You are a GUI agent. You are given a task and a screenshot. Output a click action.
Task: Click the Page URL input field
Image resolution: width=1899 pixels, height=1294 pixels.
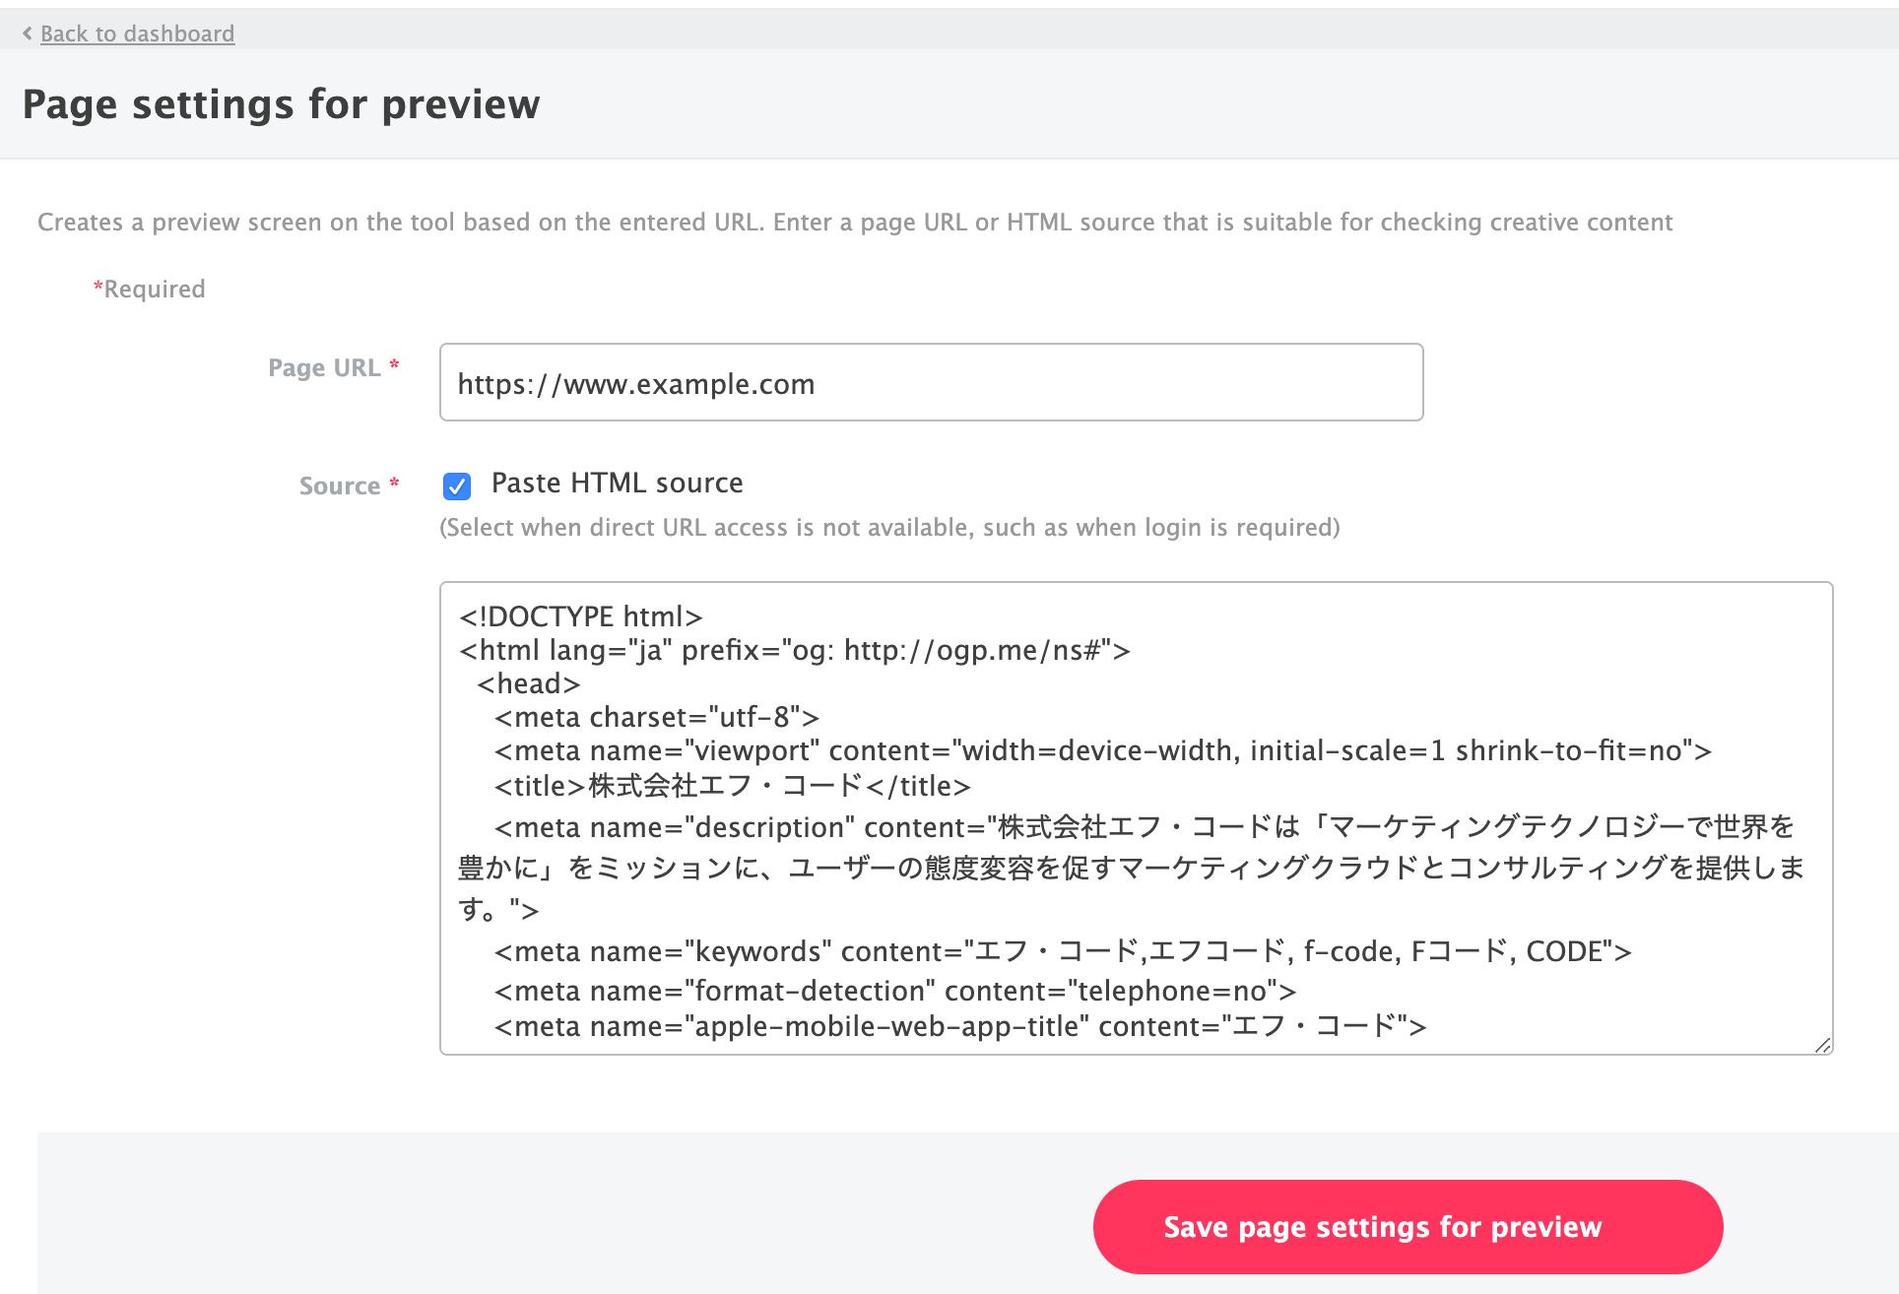[x=930, y=382]
